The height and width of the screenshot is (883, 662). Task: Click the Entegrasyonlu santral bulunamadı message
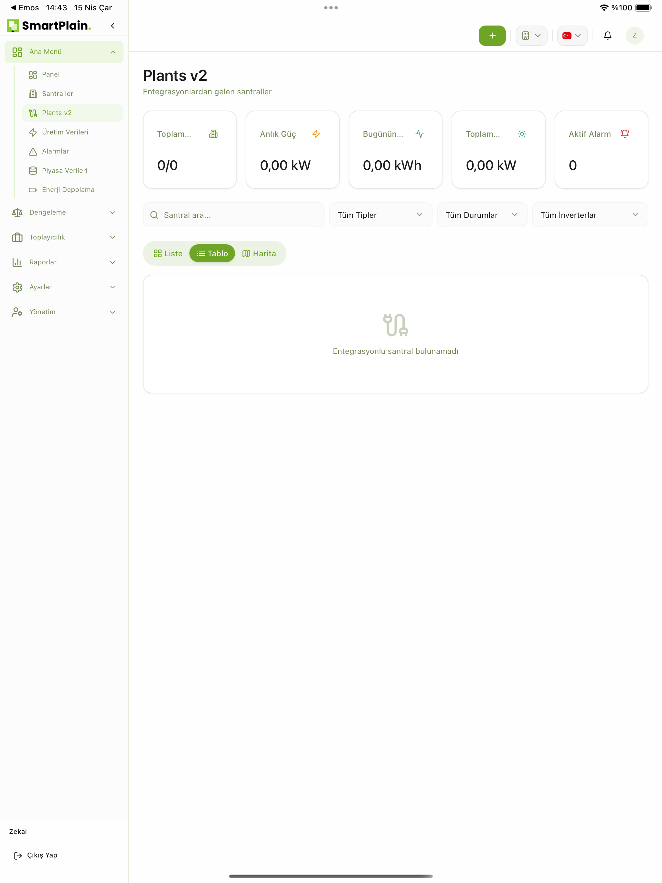click(395, 351)
